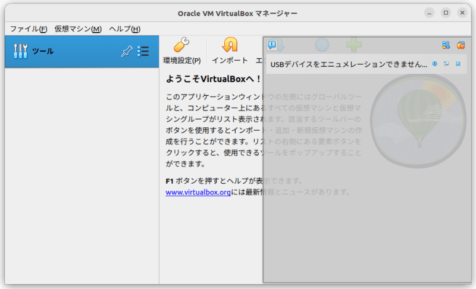
Task: Open the 仮想マシン(M) menu
Action: (78, 29)
